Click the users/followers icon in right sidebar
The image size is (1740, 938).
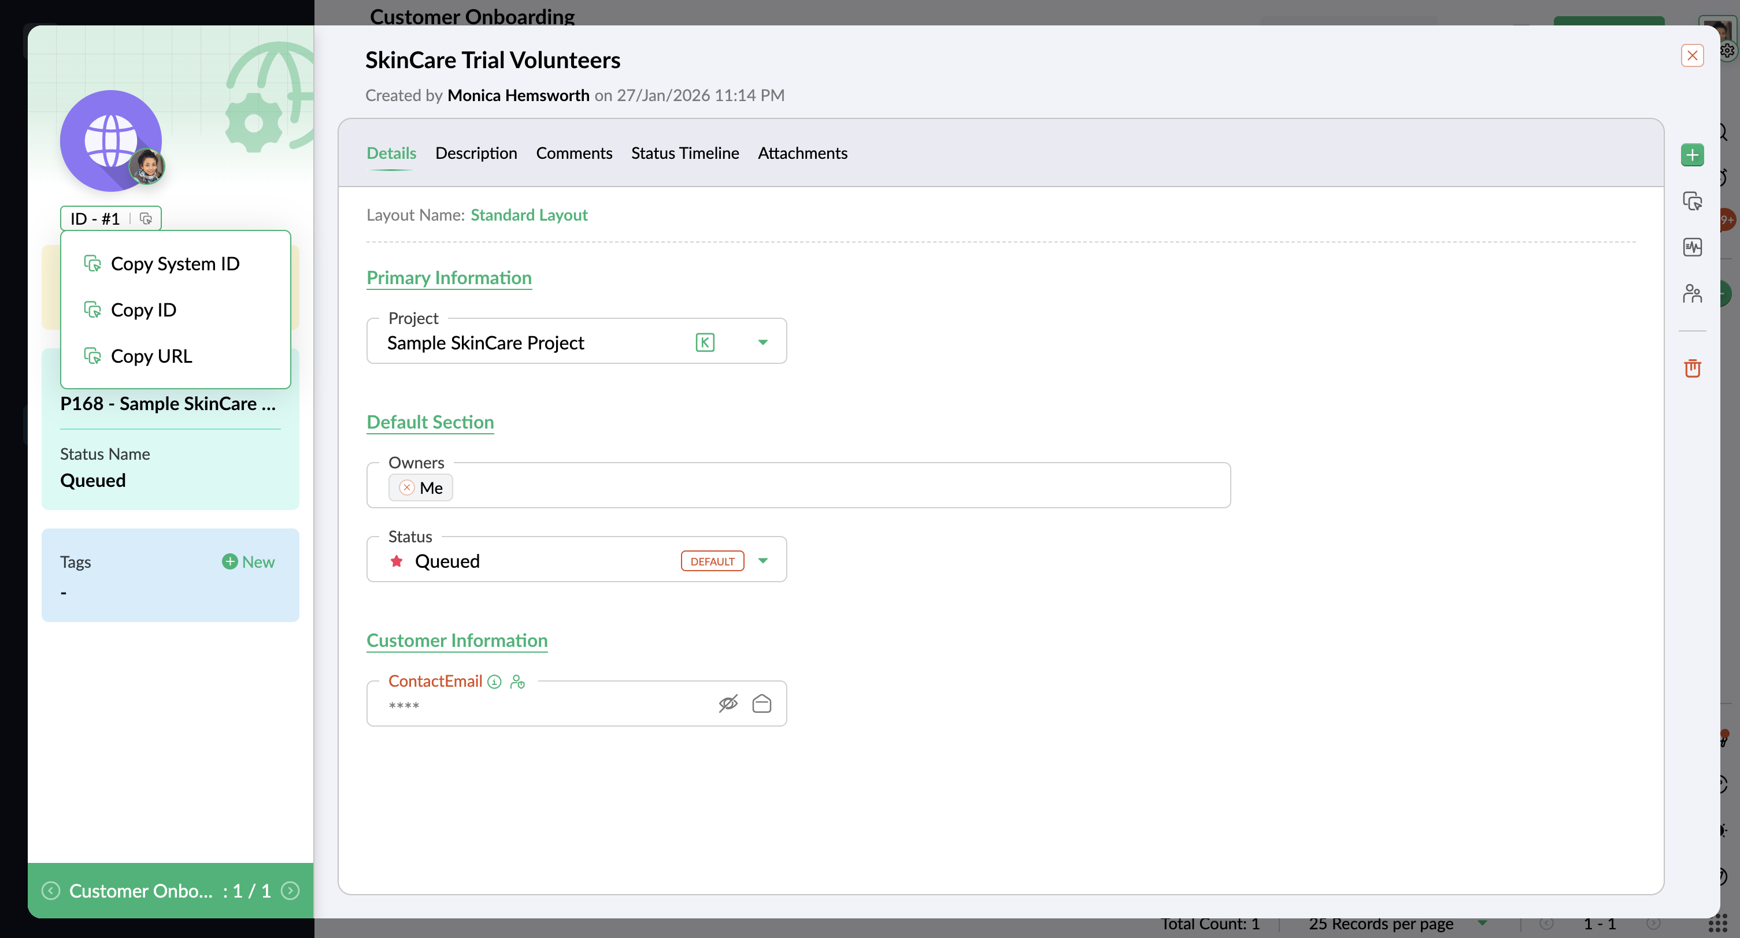tap(1692, 293)
